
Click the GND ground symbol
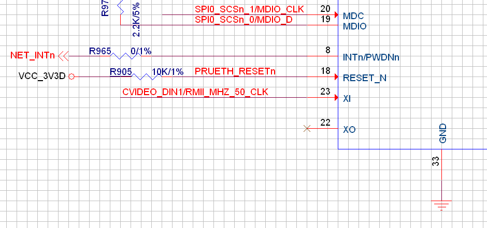[441, 206]
